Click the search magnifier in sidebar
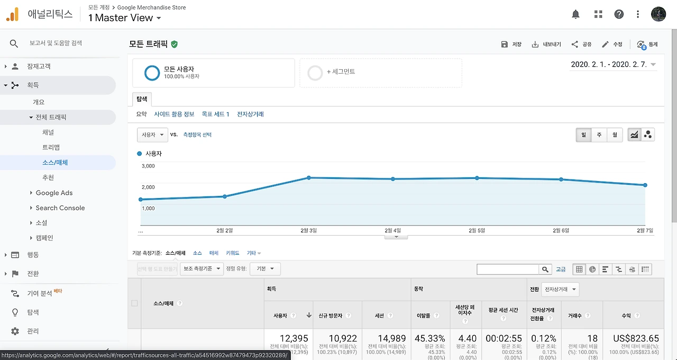 [x=14, y=43]
